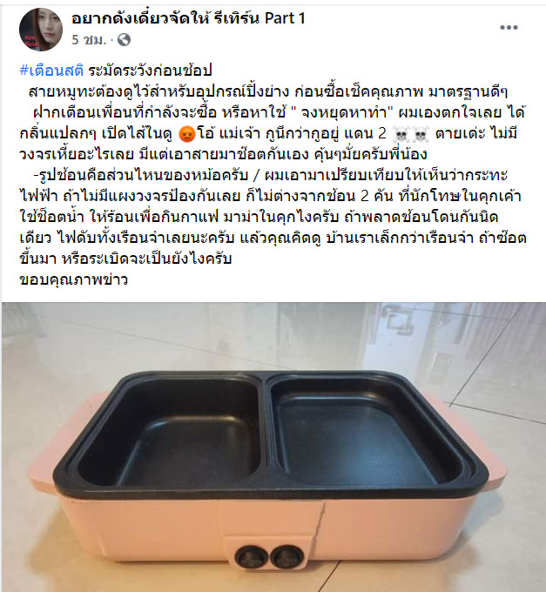This screenshot has width=546, height=592.
Task: Click the "5 ชม." post timestamp
Action: coord(89,40)
